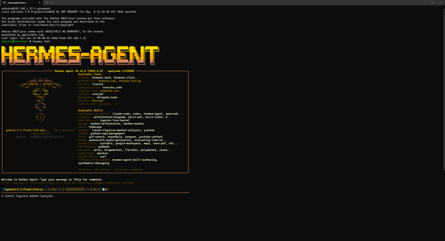Click the 'Hermes Agent v0.16.0' panel title
Image resolution: width=445 pixels, height=241 pixels.
click(x=94, y=71)
